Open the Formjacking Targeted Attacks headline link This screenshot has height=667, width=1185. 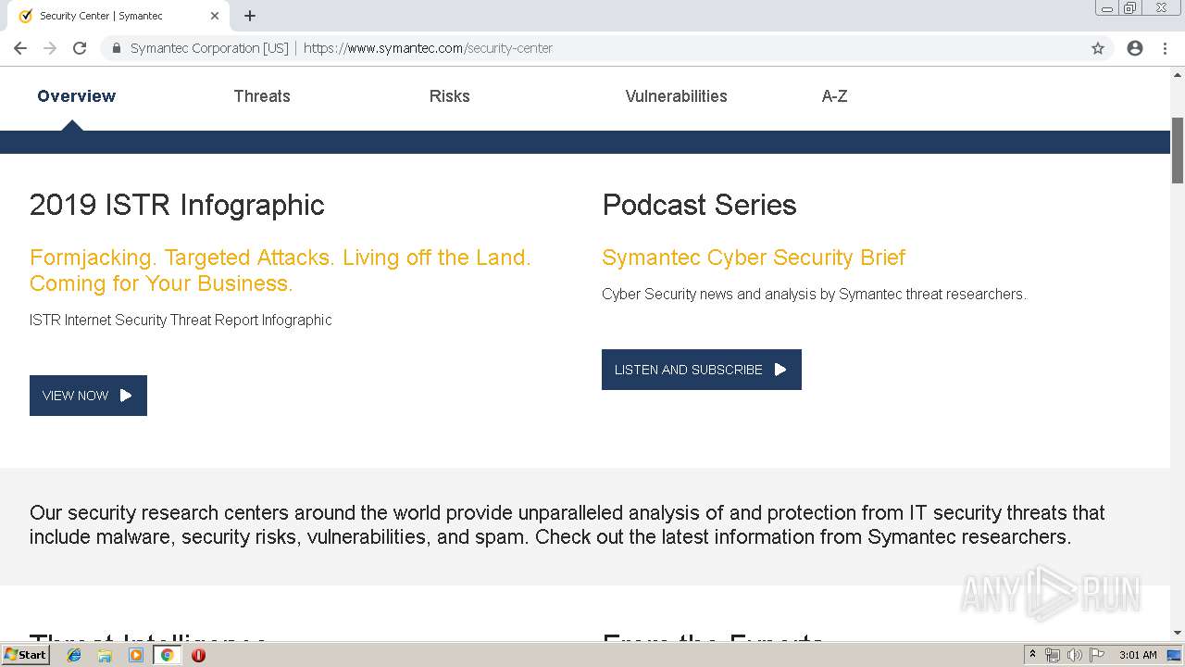281,271
